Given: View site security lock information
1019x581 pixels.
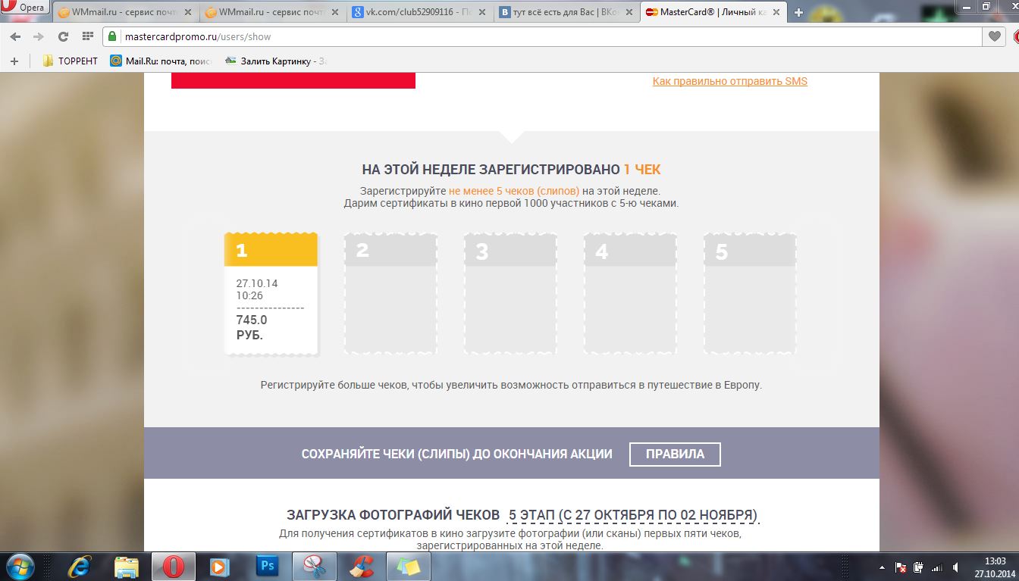Looking at the screenshot, I should (x=111, y=36).
